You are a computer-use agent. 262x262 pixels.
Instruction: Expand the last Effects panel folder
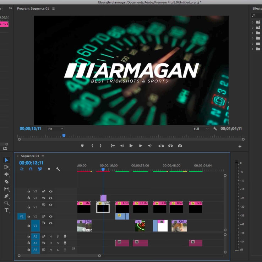click(x=253, y=49)
